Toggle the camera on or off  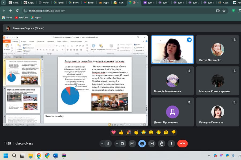[x=123, y=143]
